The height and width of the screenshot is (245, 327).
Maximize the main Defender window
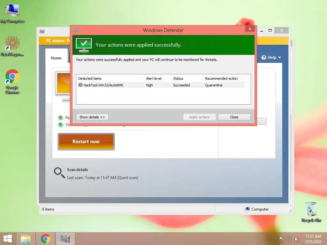[x=270, y=31]
